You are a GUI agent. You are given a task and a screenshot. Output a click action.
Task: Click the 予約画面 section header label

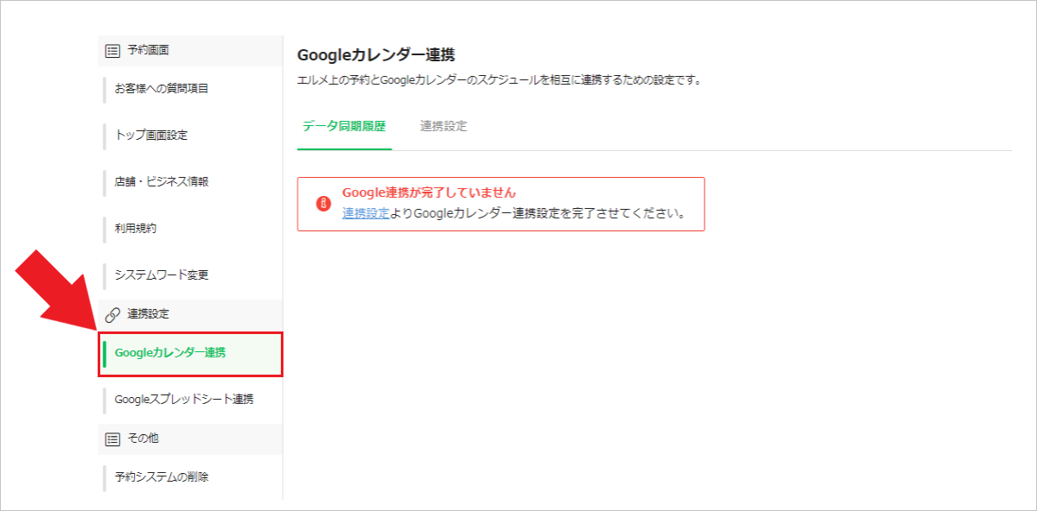(x=149, y=50)
